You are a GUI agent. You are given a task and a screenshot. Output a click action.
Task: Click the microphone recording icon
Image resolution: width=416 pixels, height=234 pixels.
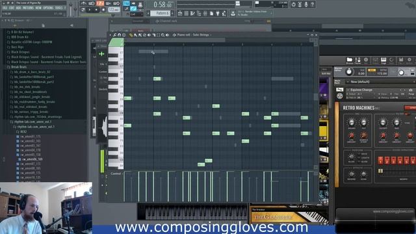(306, 5)
